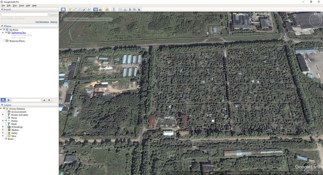
Task: Enable the Roads layer checkbox
Action: (6, 124)
